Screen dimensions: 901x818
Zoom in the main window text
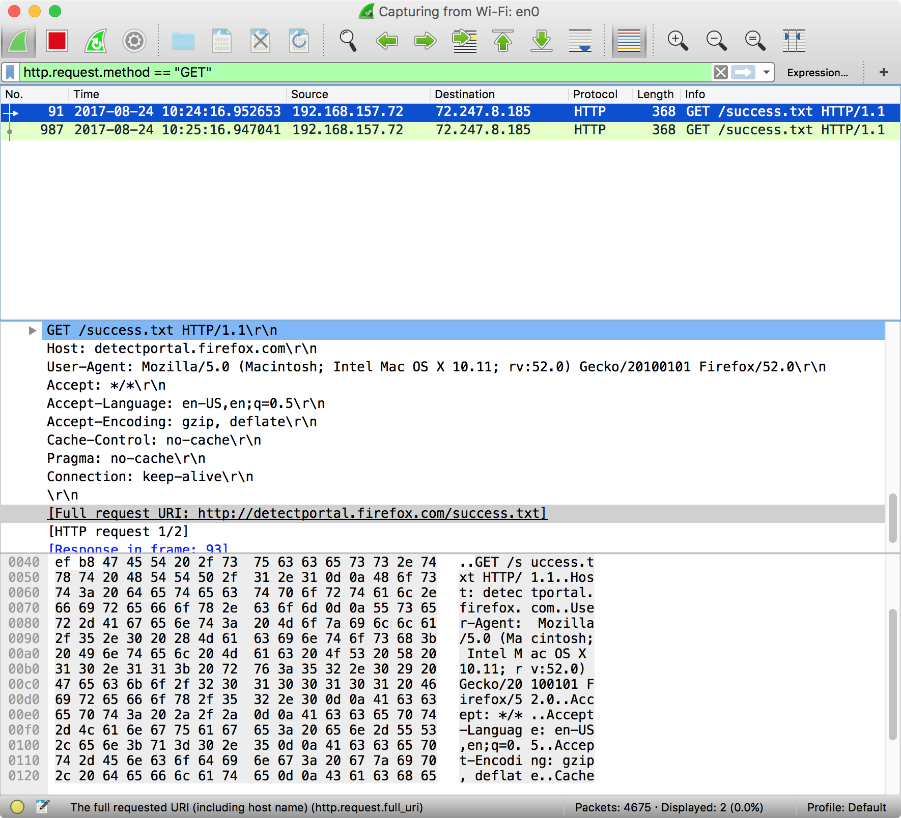coord(678,41)
